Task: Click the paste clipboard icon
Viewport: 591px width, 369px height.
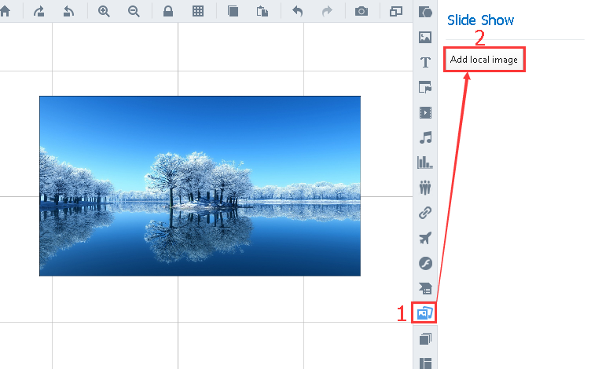Action: pos(262,12)
